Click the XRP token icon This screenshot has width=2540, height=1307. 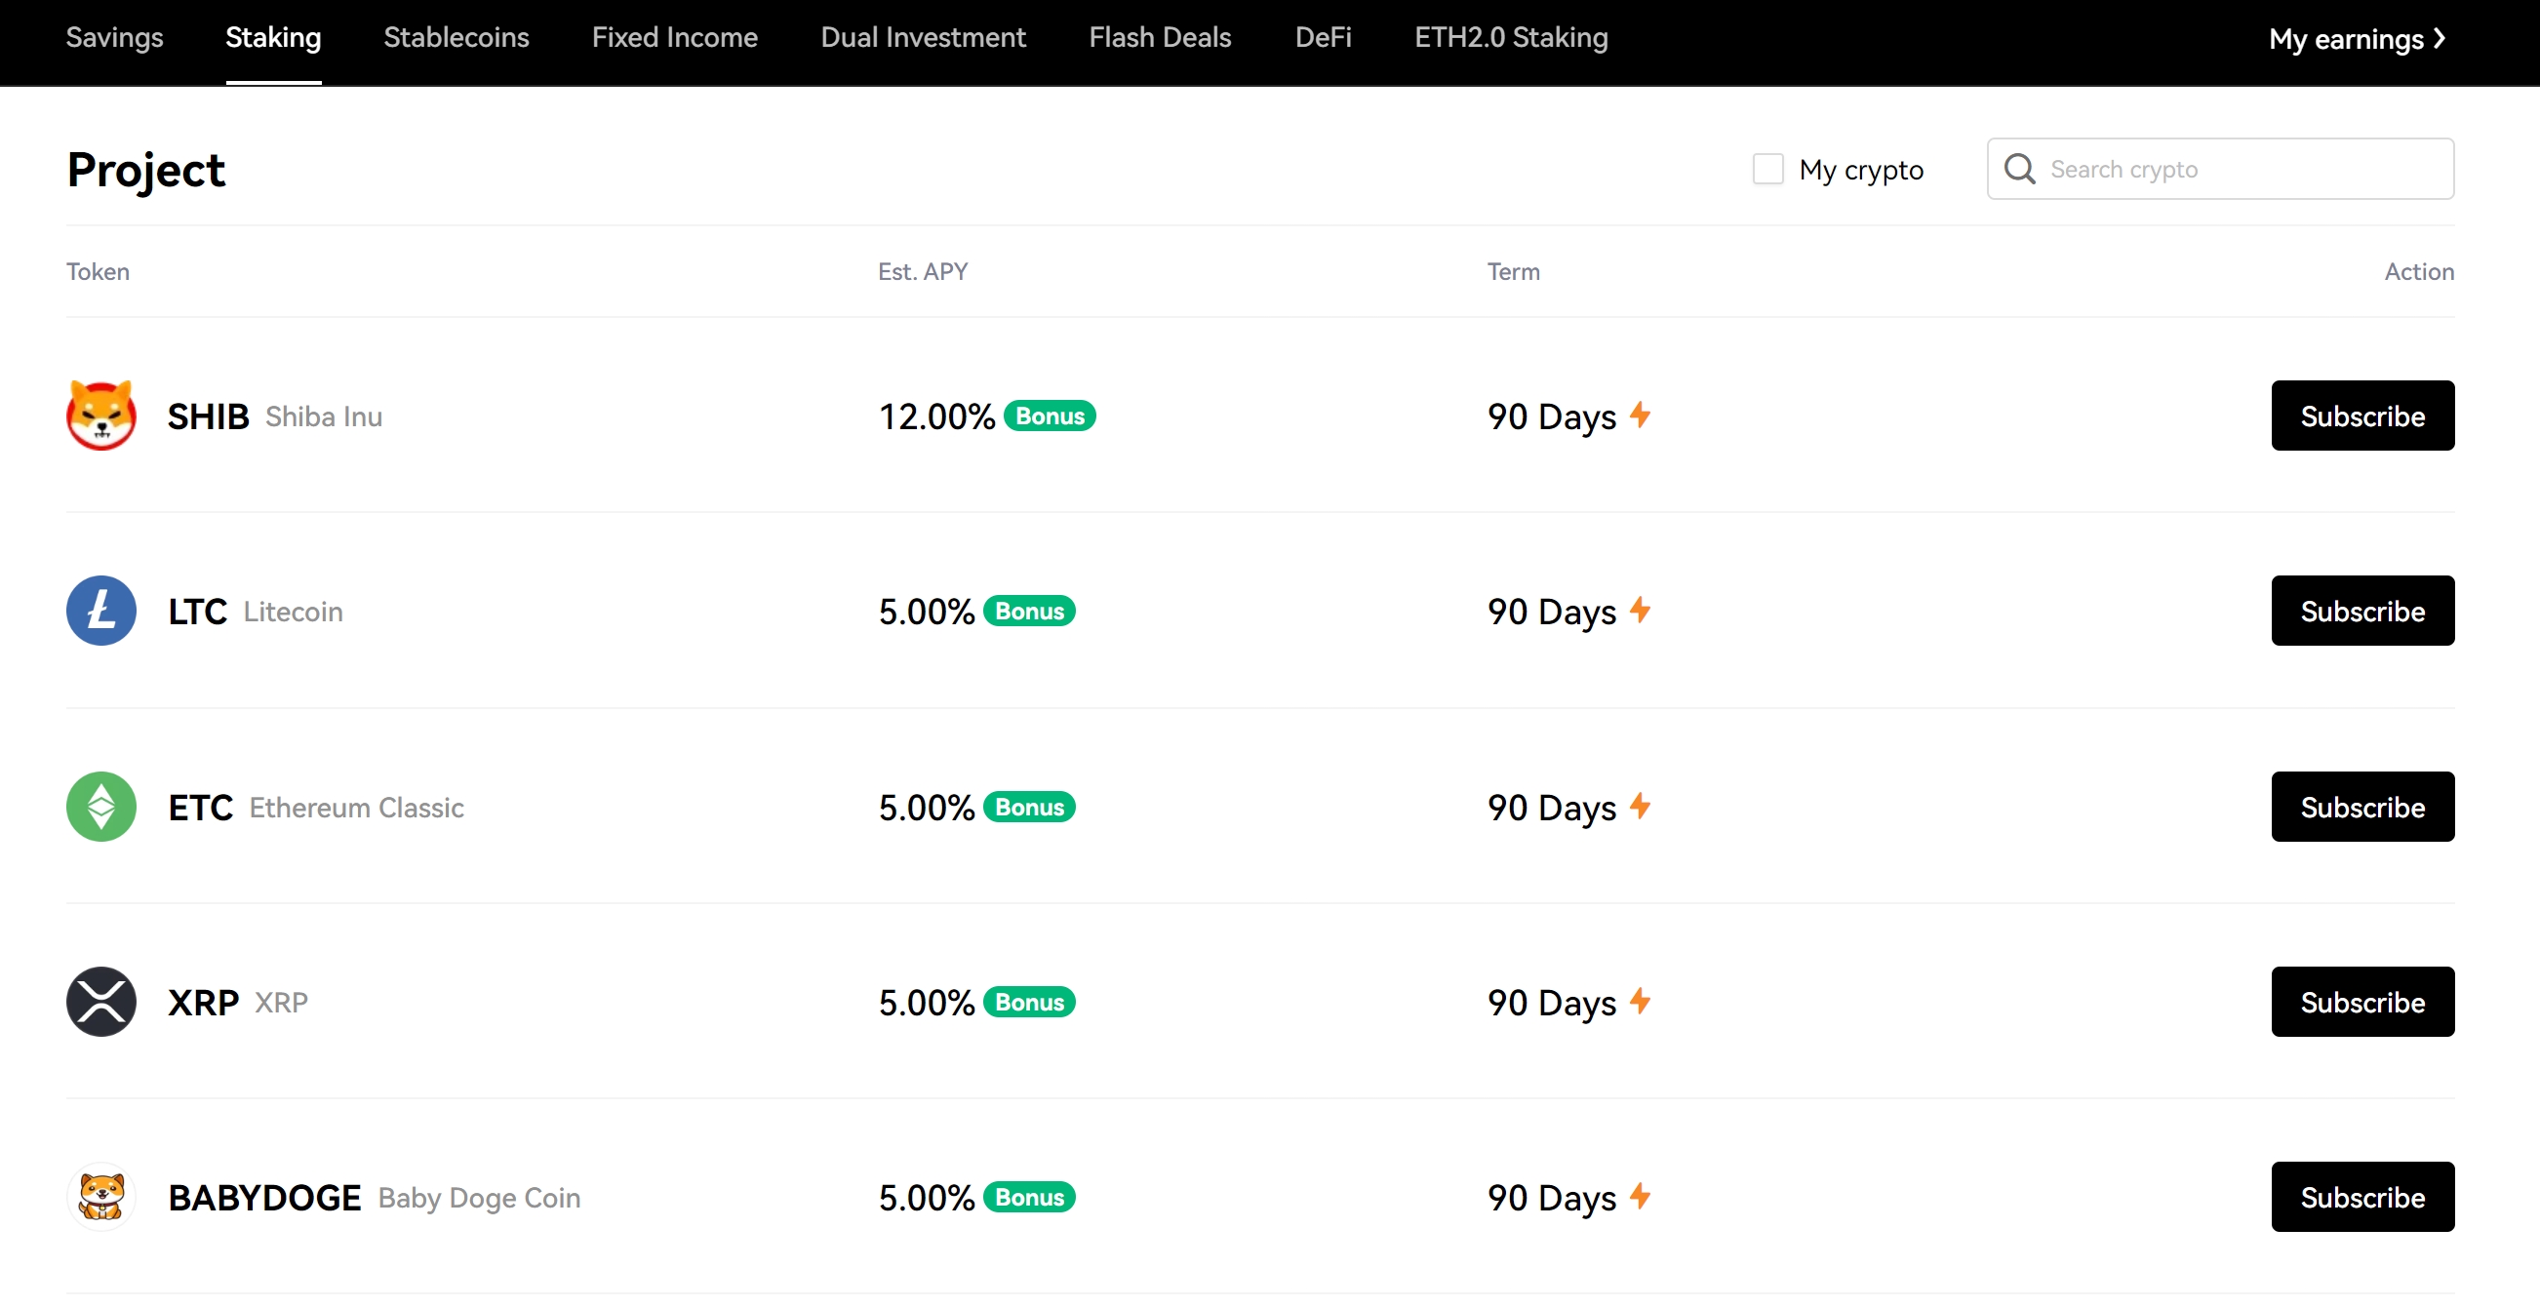click(x=100, y=1001)
